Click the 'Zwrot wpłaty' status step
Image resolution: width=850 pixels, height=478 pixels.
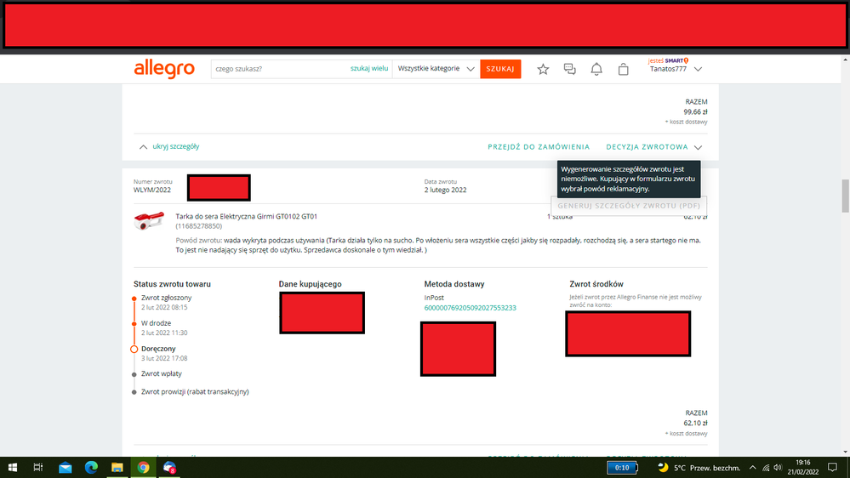point(162,373)
